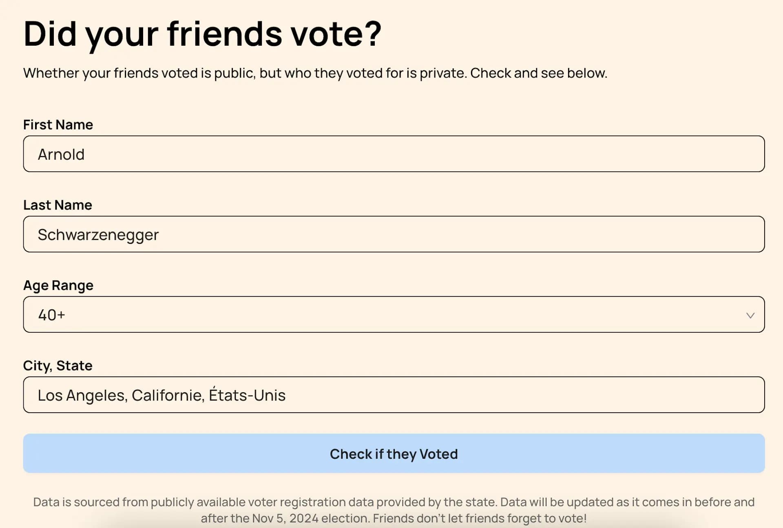Viewport: 783px width, 528px height.
Task: Focus the Last Name input field
Action: (x=394, y=234)
